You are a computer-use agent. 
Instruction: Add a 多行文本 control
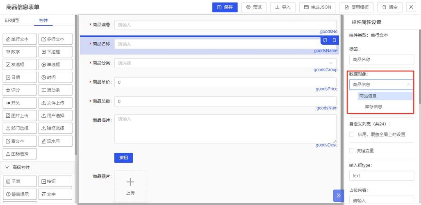click(x=55, y=39)
